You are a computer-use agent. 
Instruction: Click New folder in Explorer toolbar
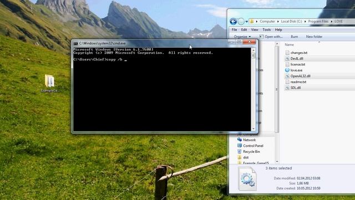(314, 37)
